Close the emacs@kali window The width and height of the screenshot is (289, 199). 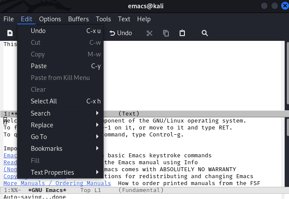point(285,6)
